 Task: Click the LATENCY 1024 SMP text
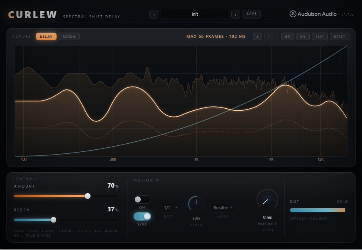tap(308, 219)
